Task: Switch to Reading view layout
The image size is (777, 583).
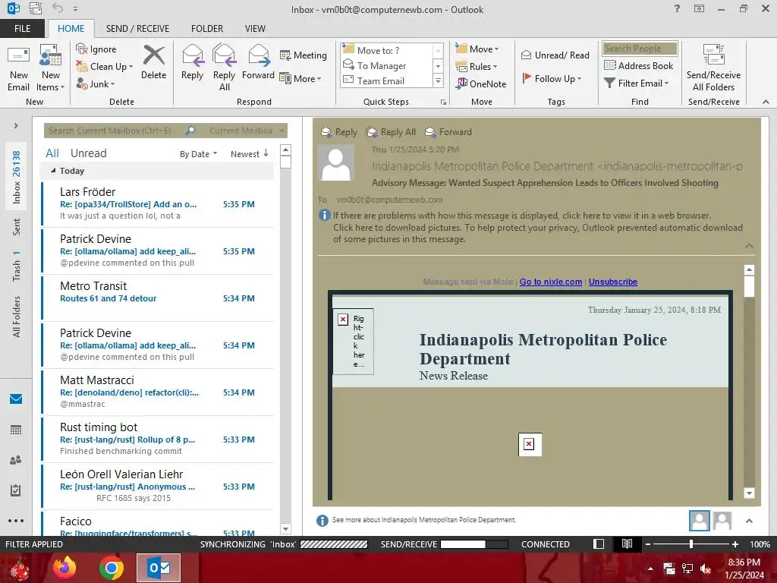Action: [627, 544]
